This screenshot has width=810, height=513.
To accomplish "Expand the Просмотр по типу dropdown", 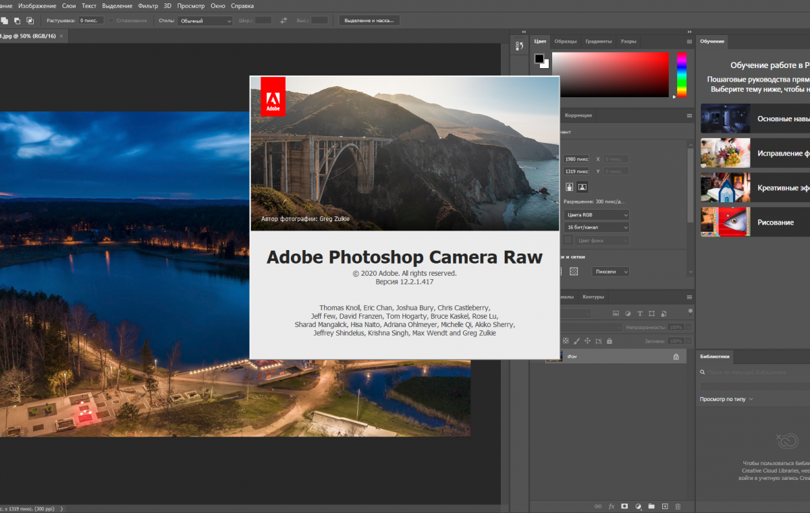I will click(x=726, y=399).
